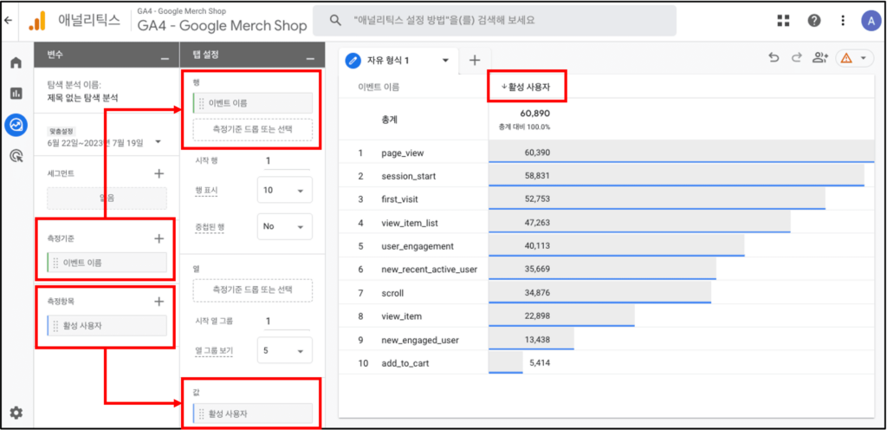
Task: Click pencil icon on 자유 형식 1 tab
Action: 353,60
